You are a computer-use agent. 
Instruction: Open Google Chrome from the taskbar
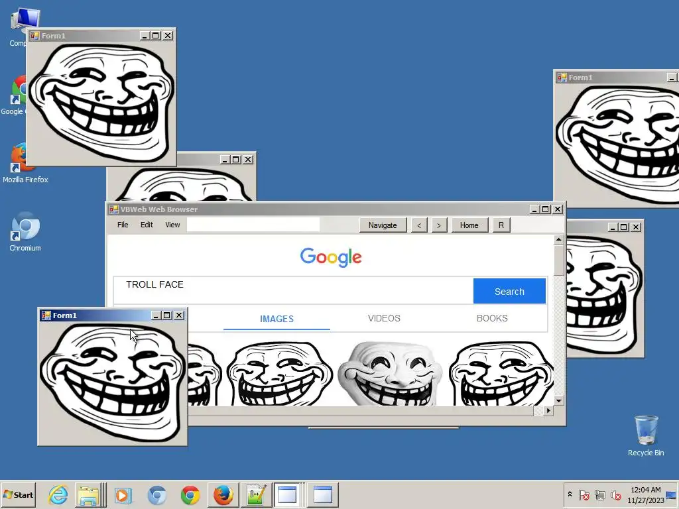pyautogui.click(x=190, y=494)
